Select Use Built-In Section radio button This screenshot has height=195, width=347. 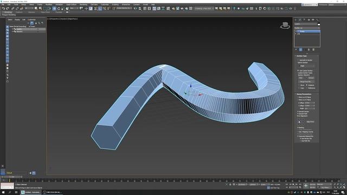point(298,60)
